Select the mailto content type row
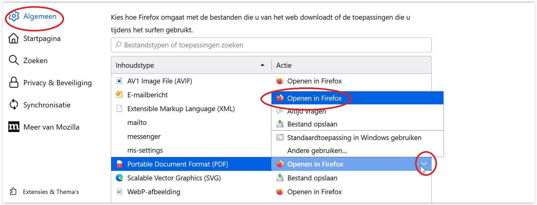This screenshot has width=537, height=205. pos(137,123)
